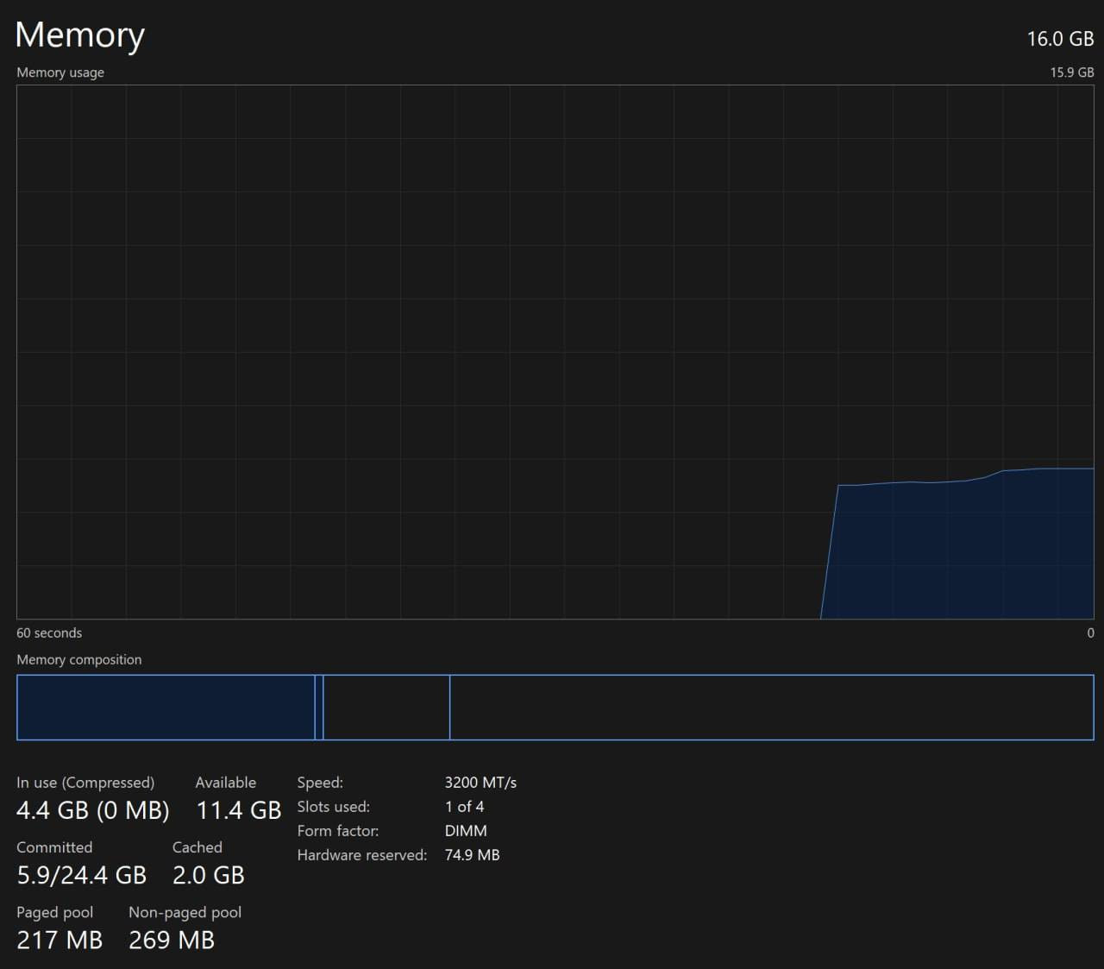Click the filled area of the memory usage graph
1104x969 pixels.
coord(957,552)
